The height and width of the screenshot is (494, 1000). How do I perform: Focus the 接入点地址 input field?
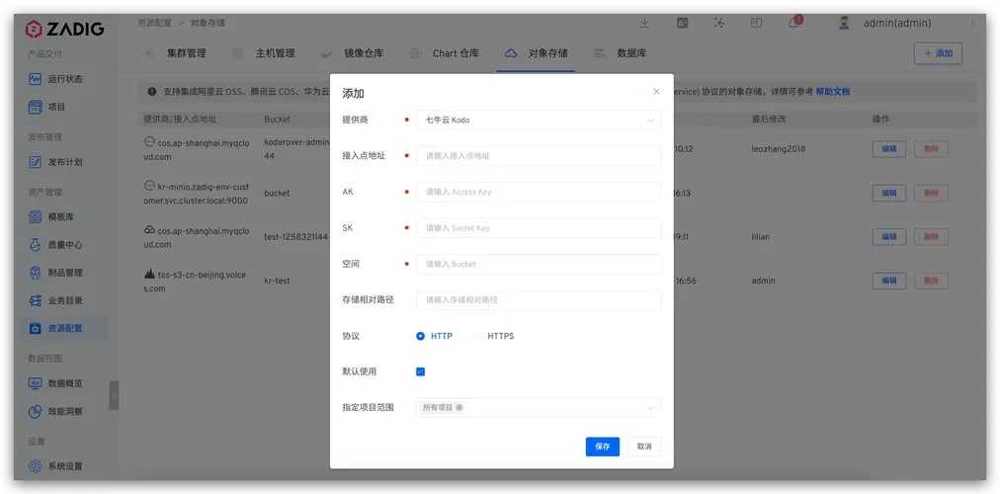tap(539, 155)
